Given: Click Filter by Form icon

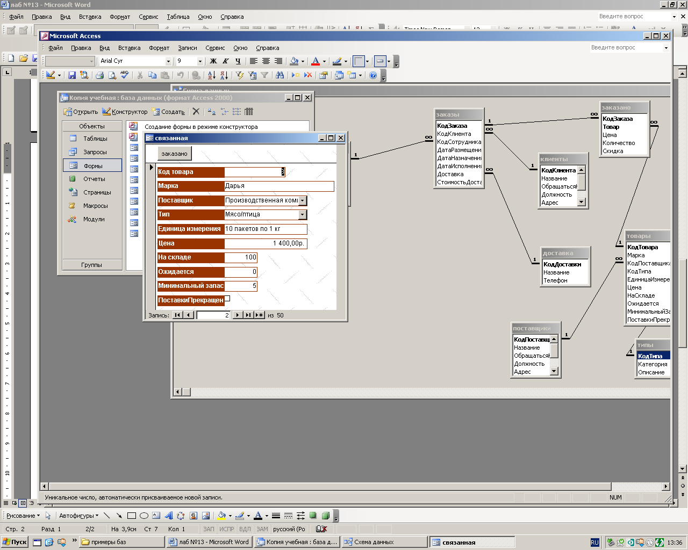Looking at the screenshot, I should pyautogui.click(x=252, y=75).
